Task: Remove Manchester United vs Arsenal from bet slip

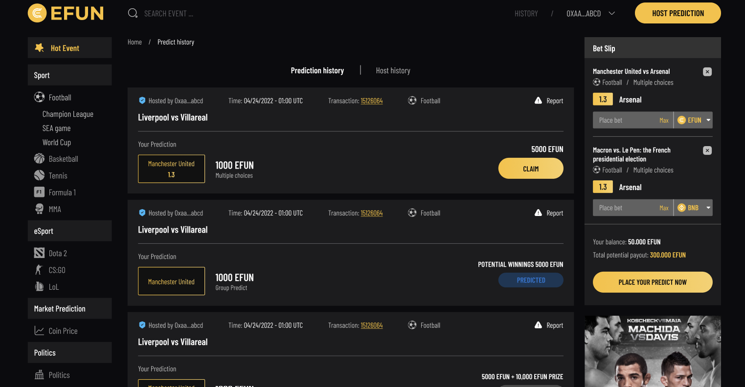Action: [x=707, y=72]
